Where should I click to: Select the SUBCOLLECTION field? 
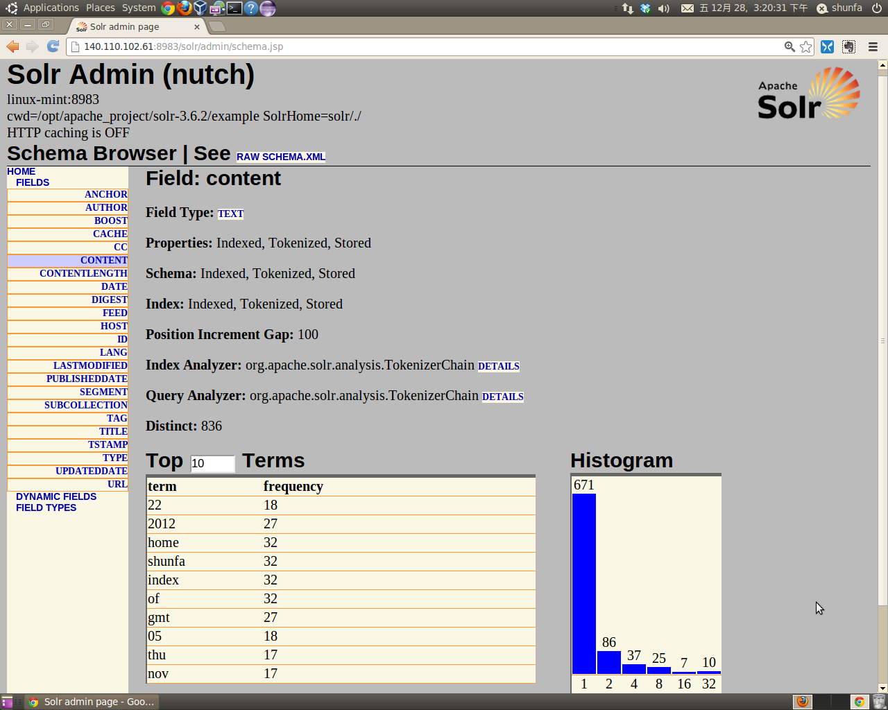click(68, 405)
